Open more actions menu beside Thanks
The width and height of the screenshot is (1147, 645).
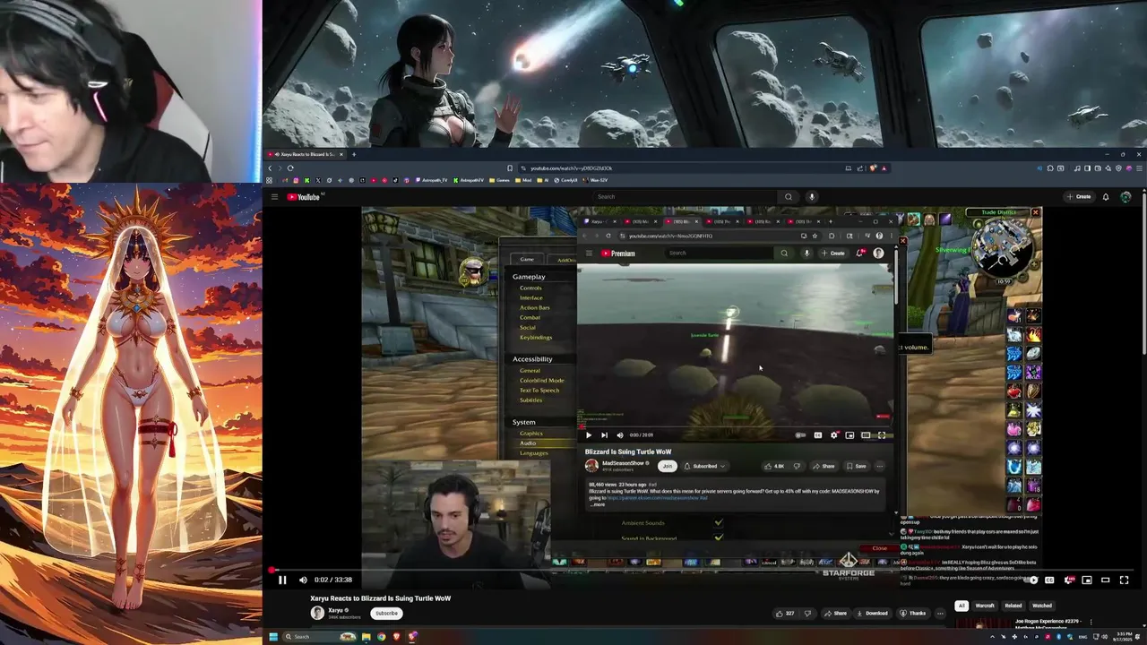tap(940, 614)
